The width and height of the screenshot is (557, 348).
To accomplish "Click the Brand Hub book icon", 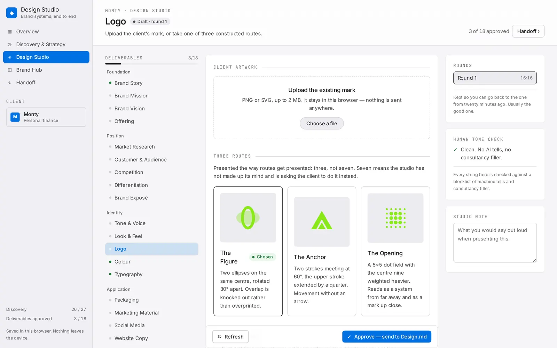I will [10, 70].
